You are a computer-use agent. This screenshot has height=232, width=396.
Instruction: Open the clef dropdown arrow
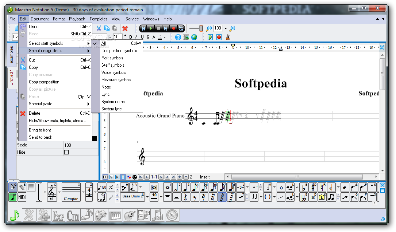(59, 192)
